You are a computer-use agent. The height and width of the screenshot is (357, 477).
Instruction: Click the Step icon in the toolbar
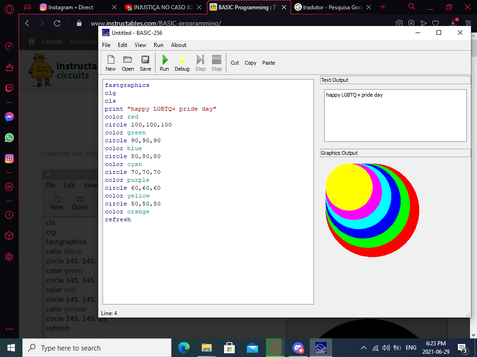pos(200,62)
